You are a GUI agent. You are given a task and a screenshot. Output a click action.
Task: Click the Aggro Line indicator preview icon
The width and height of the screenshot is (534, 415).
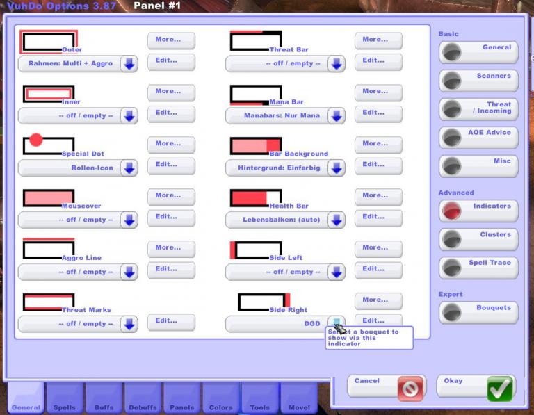pyautogui.click(x=49, y=249)
